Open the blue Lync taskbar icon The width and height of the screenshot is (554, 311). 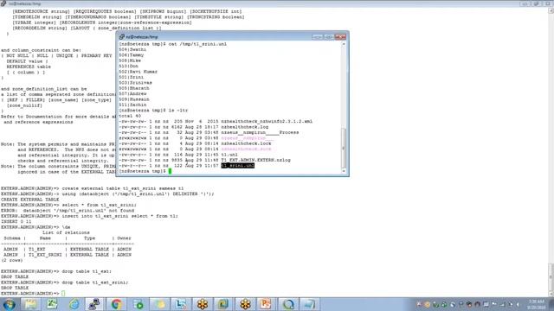[x=181, y=304]
